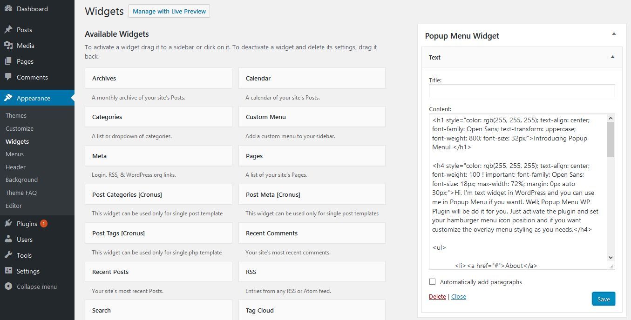The image size is (631, 320).
Task: Click the Posts pushpin icon
Action: pyautogui.click(x=8, y=30)
